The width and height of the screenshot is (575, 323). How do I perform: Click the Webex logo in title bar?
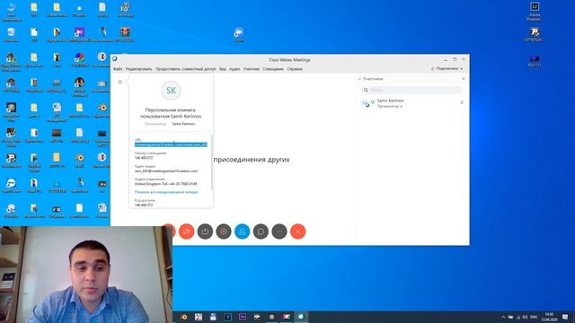pyautogui.click(x=115, y=59)
